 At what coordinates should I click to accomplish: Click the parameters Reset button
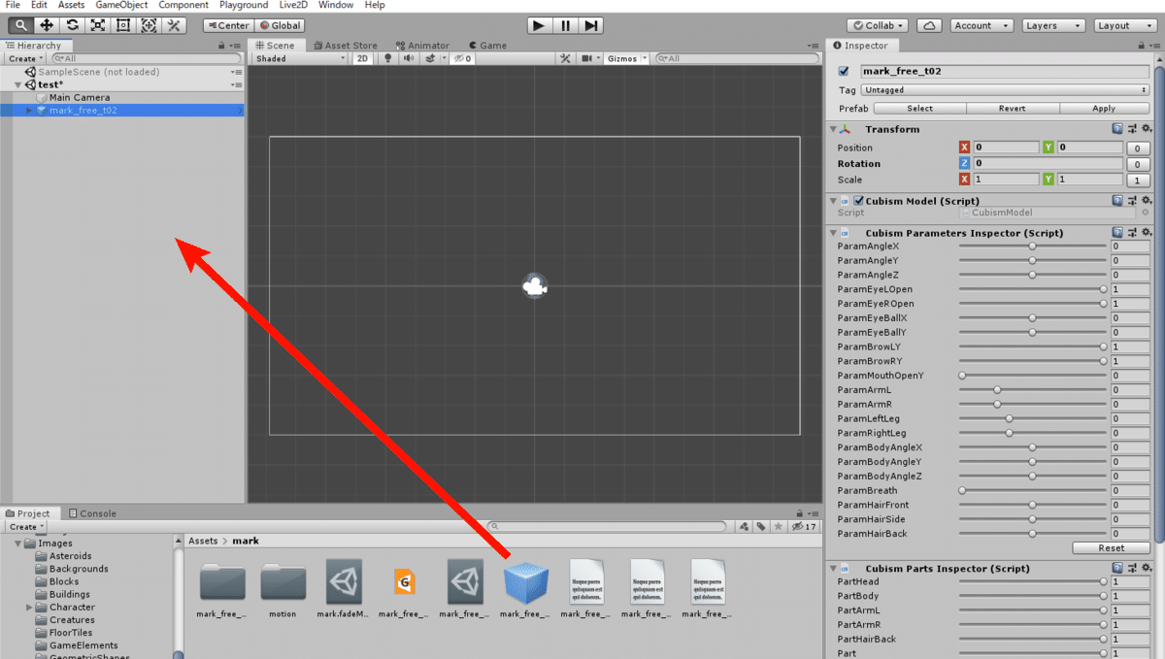click(1112, 547)
